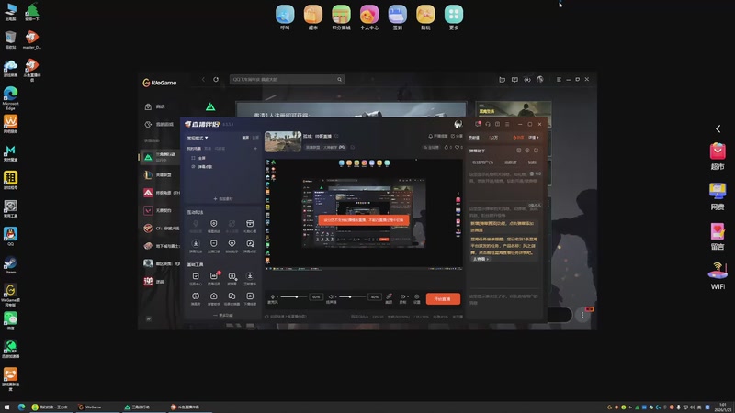Go back with the WeGame back arrow

pyautogui.click(x=203, y=79)
